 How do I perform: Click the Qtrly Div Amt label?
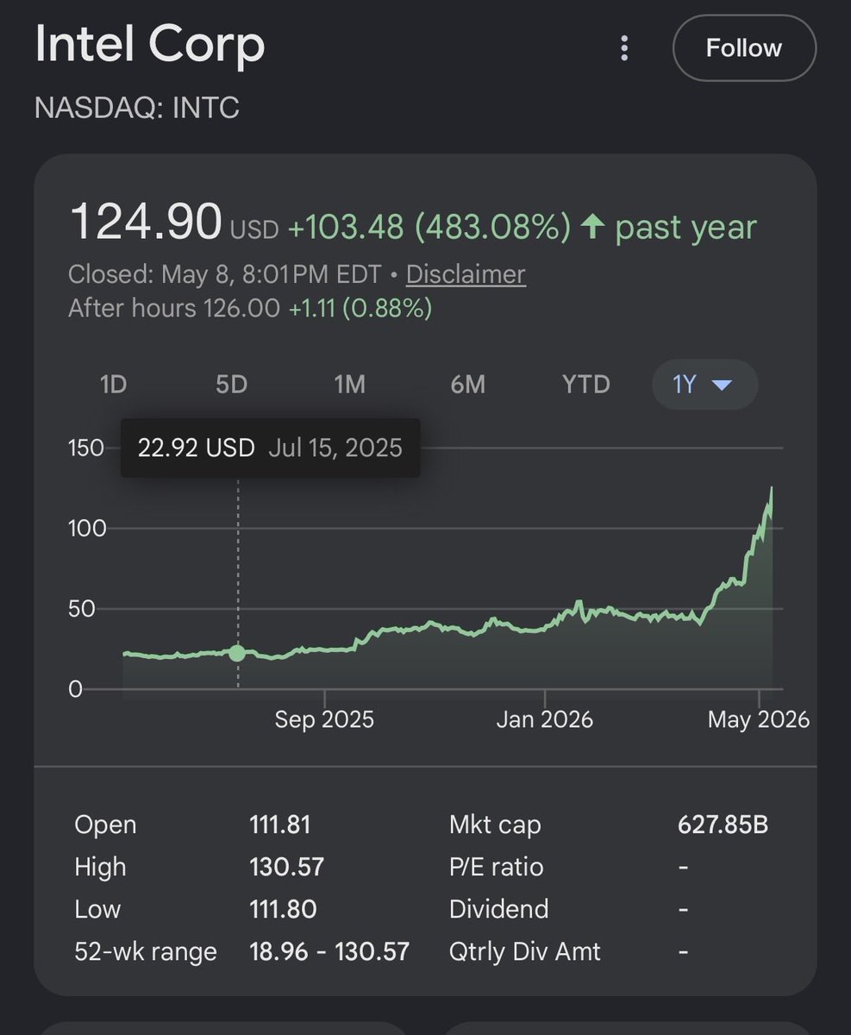pyautogui.click(x=525, y=952)
